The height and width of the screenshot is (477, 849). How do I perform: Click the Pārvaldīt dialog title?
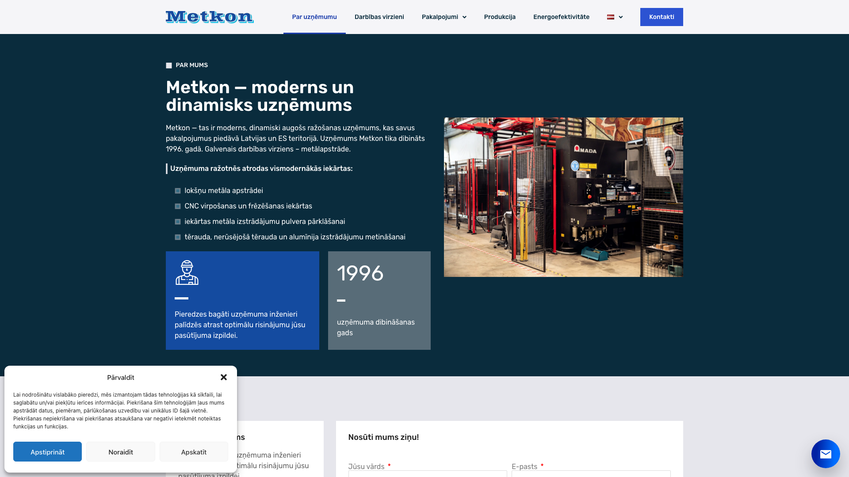click(x=121, y=377)
